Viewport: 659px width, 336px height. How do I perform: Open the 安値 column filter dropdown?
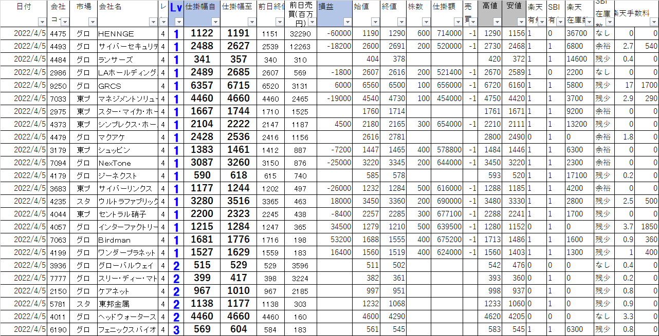click(521, 22)
